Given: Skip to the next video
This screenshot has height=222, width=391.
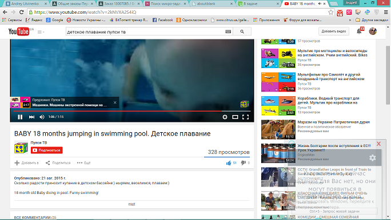Looking at the screenshot, I should [31, 117].
